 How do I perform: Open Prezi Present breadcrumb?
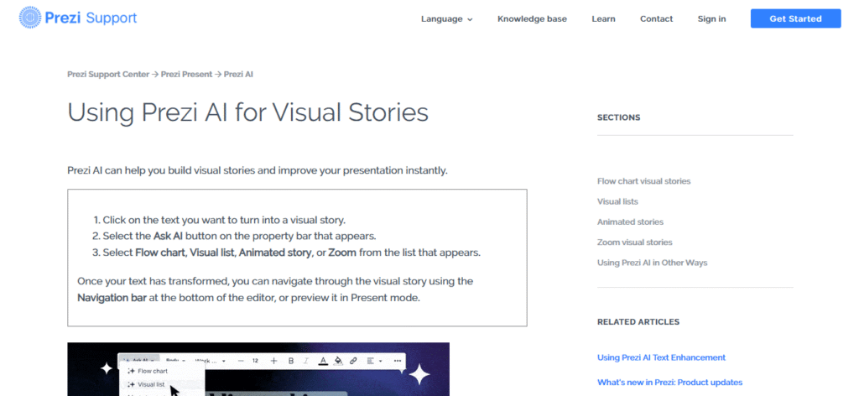pos(186,74)
